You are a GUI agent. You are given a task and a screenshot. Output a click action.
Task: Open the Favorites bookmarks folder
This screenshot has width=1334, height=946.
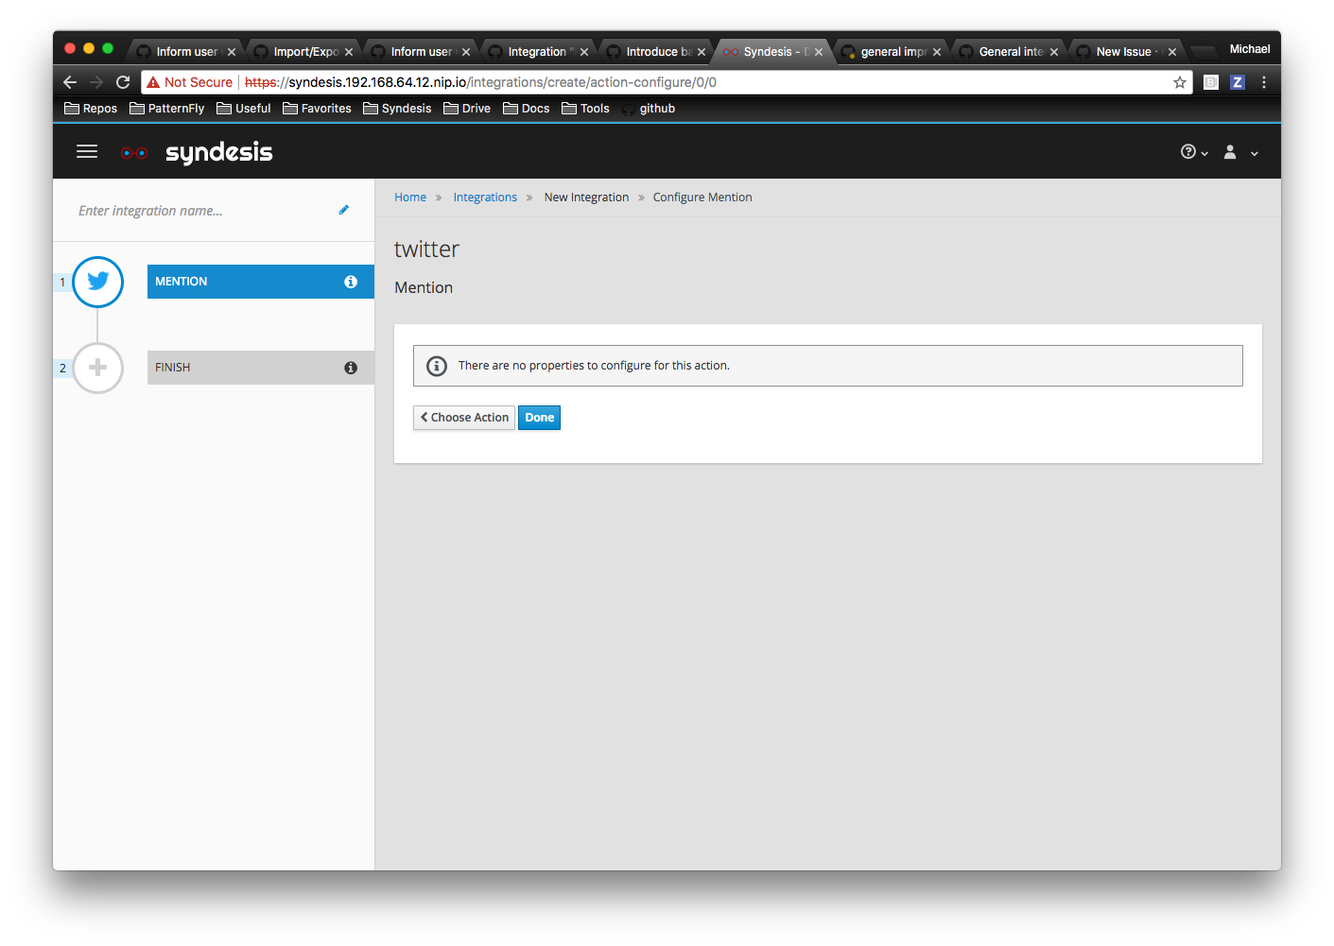tap(317, 109)
